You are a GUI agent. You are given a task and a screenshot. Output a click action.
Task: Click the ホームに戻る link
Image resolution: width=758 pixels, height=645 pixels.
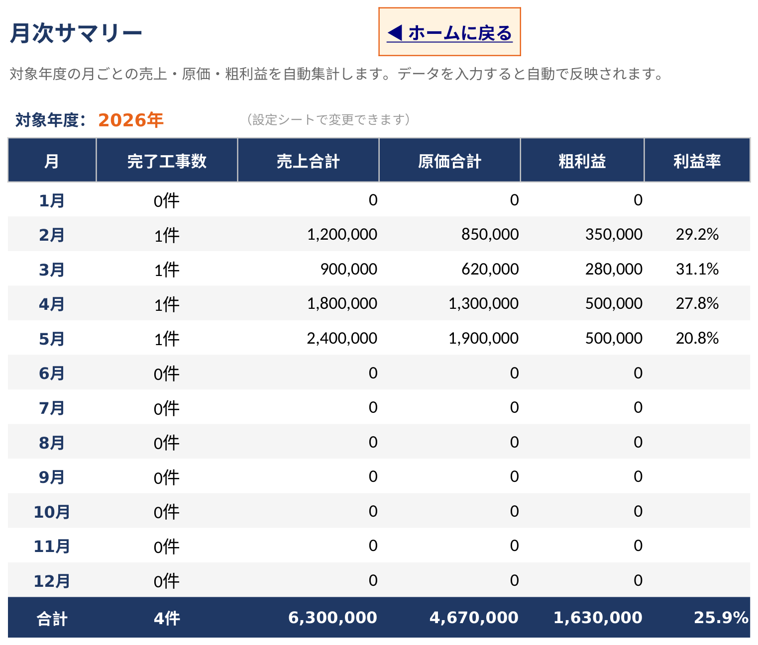pyautogui.click(x=449, y=33)
